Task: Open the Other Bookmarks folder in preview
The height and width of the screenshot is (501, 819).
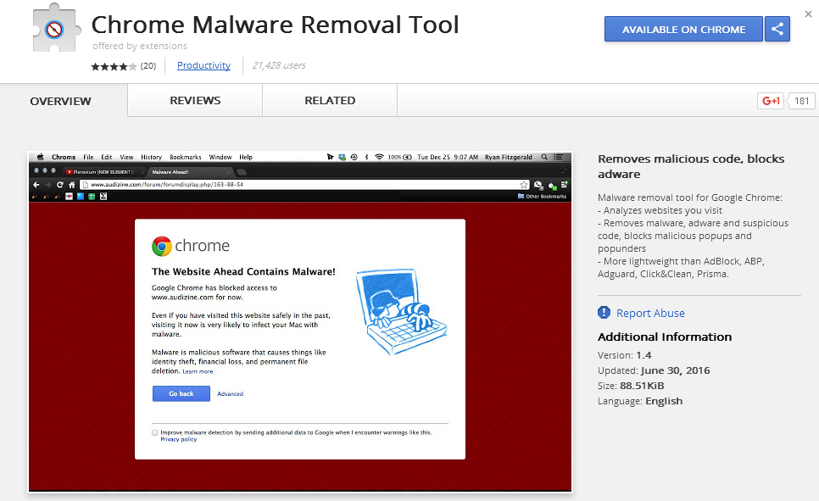Action: 542,197
